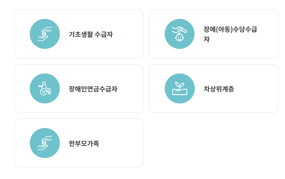Open the 장애(아동)수당수급자 text link
Image resolution: width=285 pixels, height=179 pixels.
230,34
